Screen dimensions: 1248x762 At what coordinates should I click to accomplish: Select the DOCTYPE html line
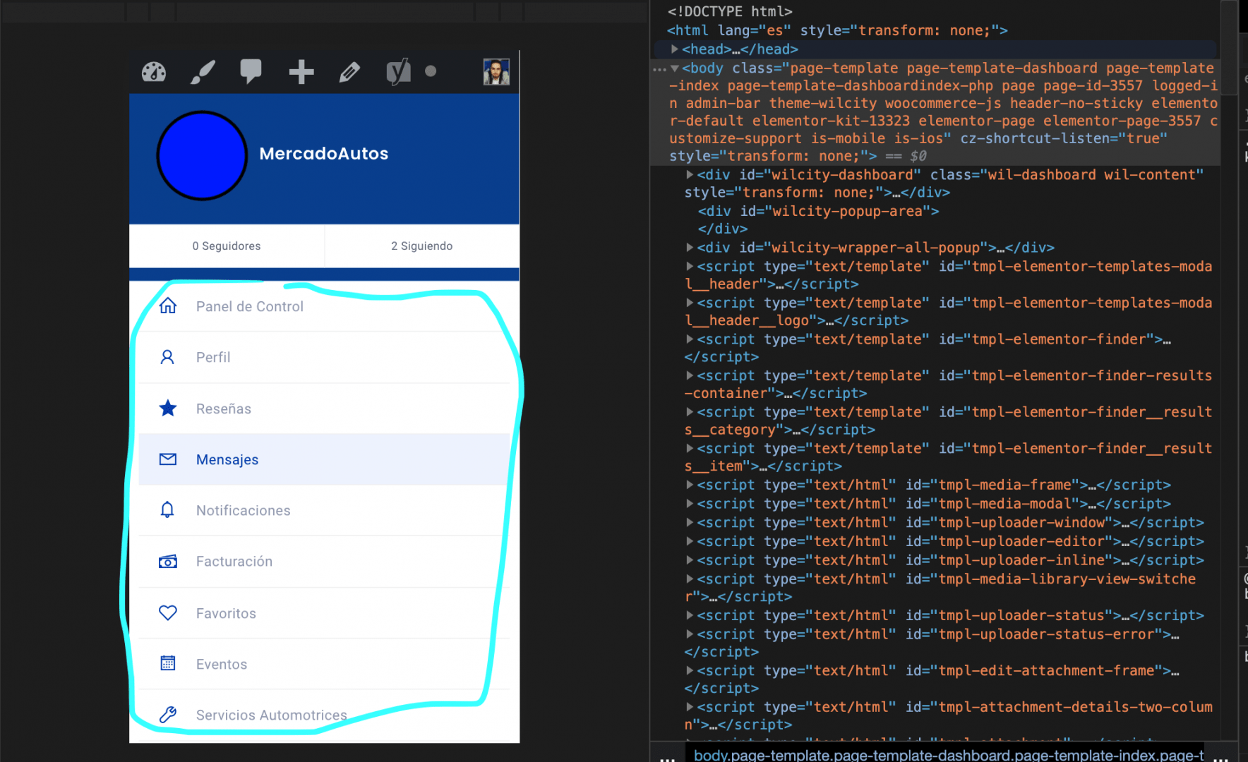730,11
